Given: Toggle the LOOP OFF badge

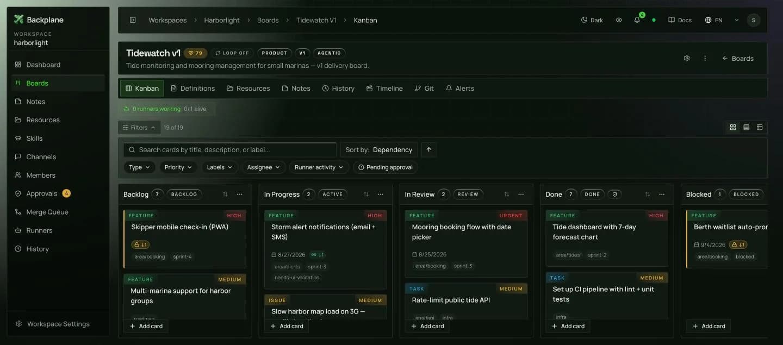Looking at the screenshot, I should point(232,53).
